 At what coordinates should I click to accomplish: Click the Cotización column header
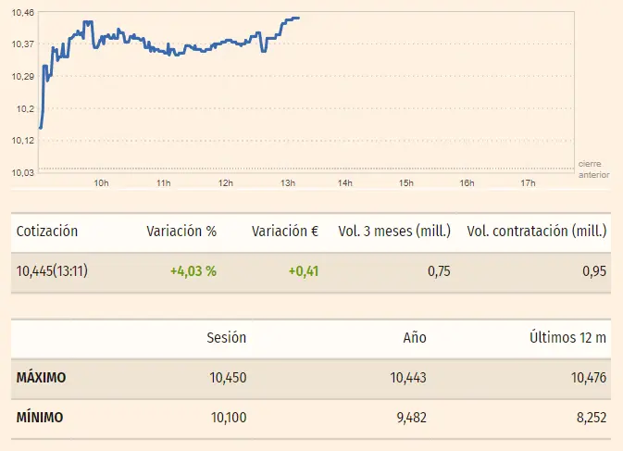pos(47,232)
